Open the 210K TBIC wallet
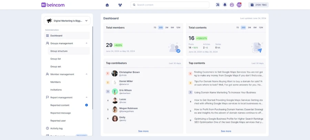Viewport: 310px width, 140px height. (258, 5)
